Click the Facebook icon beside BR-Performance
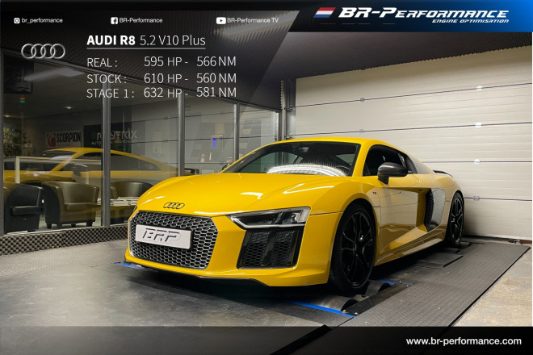The image size is (533, 355). (x=113, y=20)
